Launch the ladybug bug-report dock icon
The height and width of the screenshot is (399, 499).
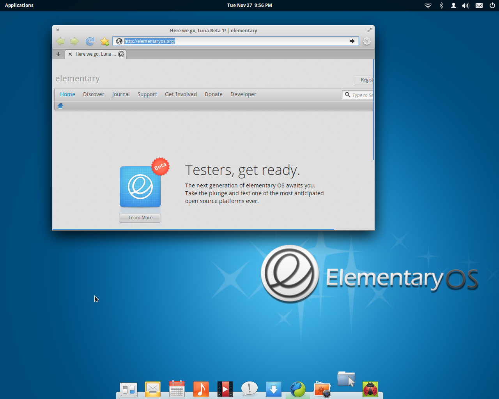click(x=370, y=389)
